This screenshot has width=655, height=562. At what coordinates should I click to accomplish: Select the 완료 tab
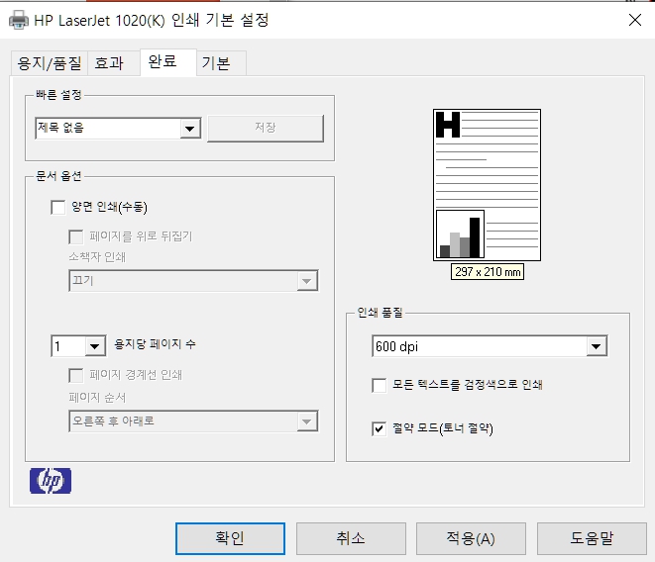(x=167, y=62)
